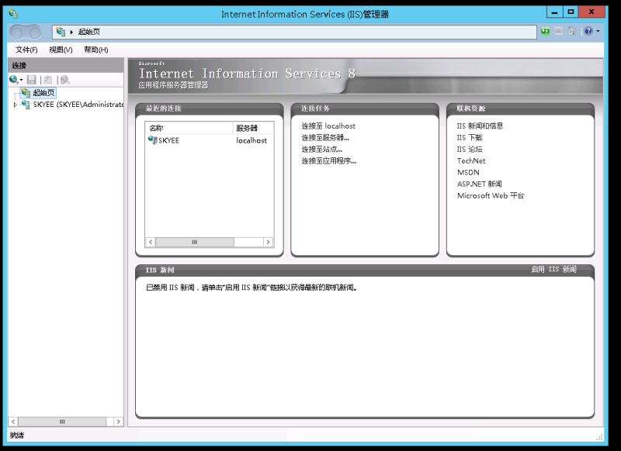The height and width of the screenshot is (451, 621).
Task: Open the 帮助(H) menu
Action: (x=95, y=50)
